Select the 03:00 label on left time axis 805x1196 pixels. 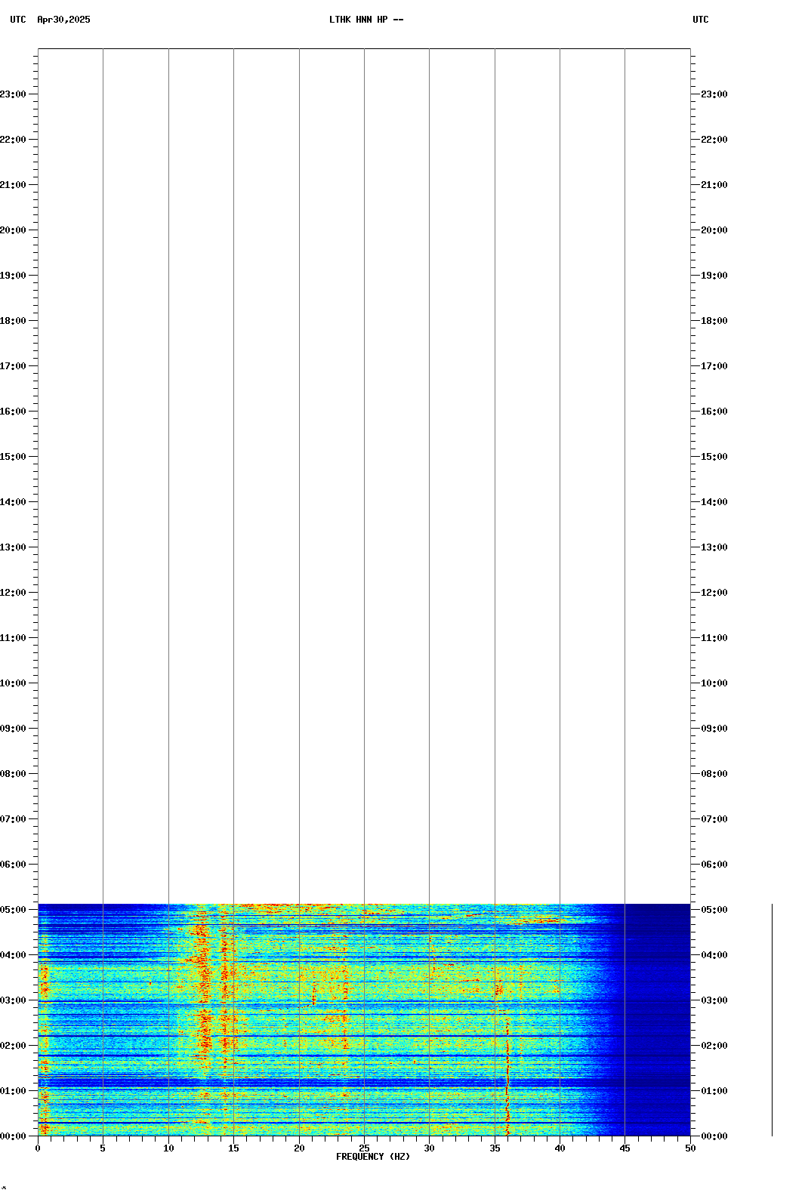[13, 1000]
